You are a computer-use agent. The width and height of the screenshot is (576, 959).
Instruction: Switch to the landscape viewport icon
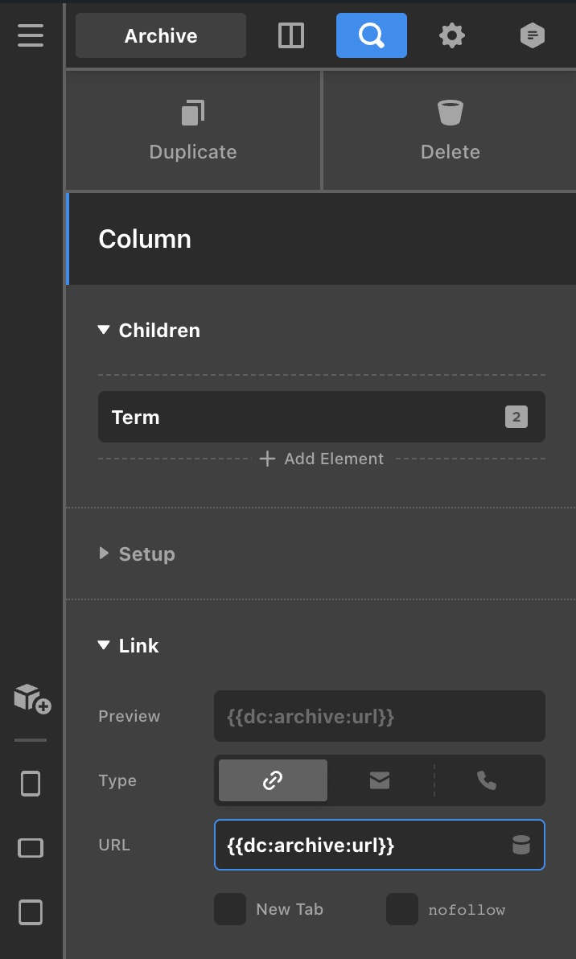31,847
